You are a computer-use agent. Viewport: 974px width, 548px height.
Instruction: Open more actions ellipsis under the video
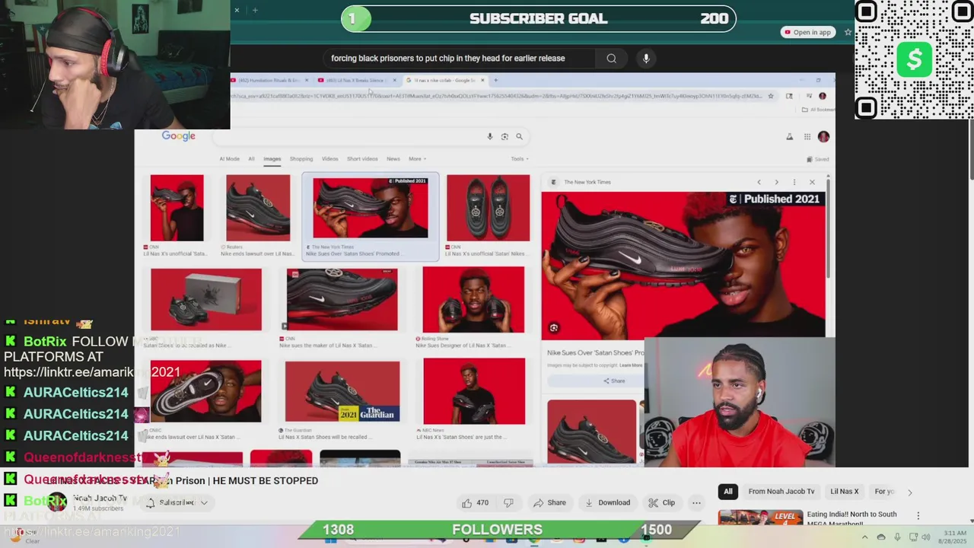[696, 502]
